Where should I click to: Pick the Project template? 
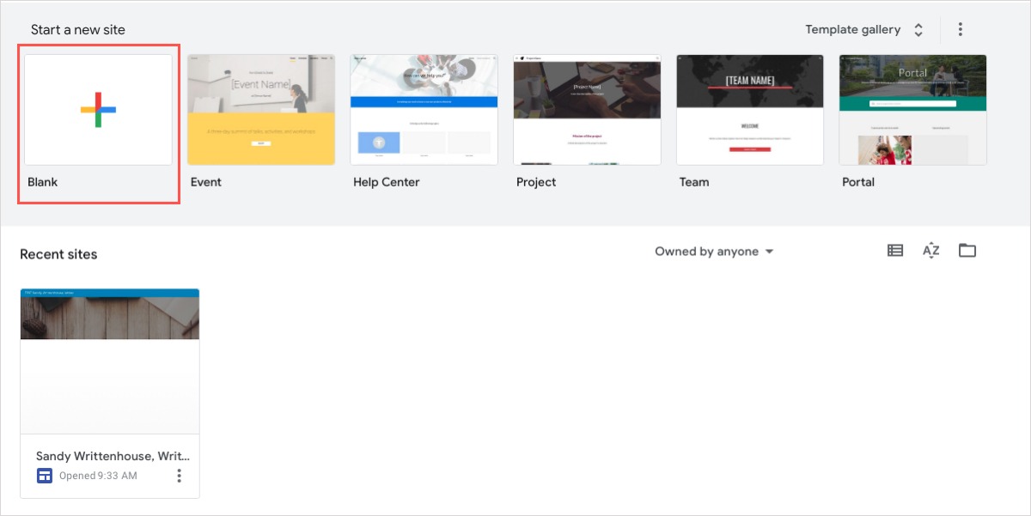click(587, 109)
